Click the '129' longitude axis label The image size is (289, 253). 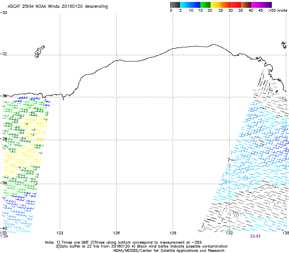click(173, 233)
